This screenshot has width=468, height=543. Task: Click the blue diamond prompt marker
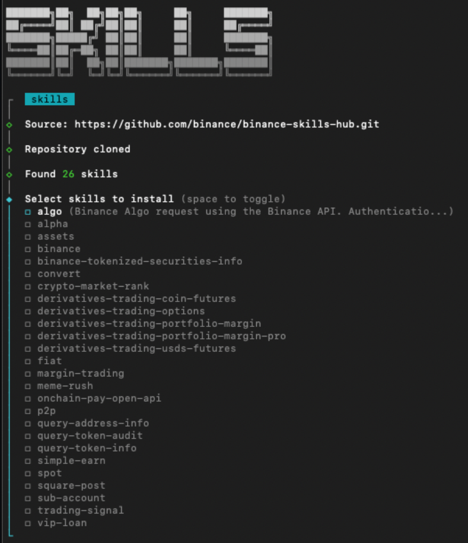[x=9, y=199]
